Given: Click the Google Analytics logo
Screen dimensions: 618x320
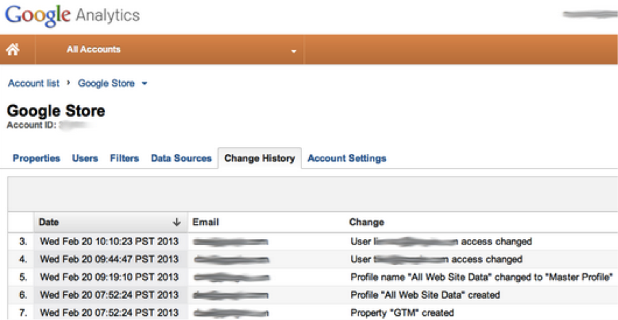Looking at the screenshot, I should click(x=73, y=15).
